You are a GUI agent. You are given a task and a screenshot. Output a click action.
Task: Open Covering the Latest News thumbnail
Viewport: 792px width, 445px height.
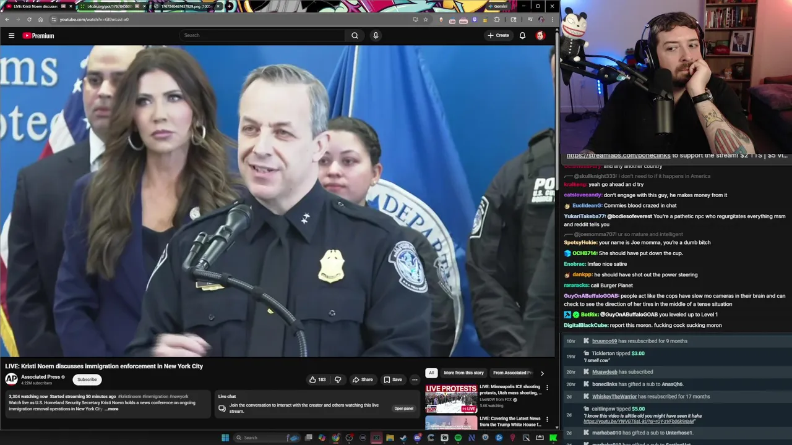pos(451,423)
